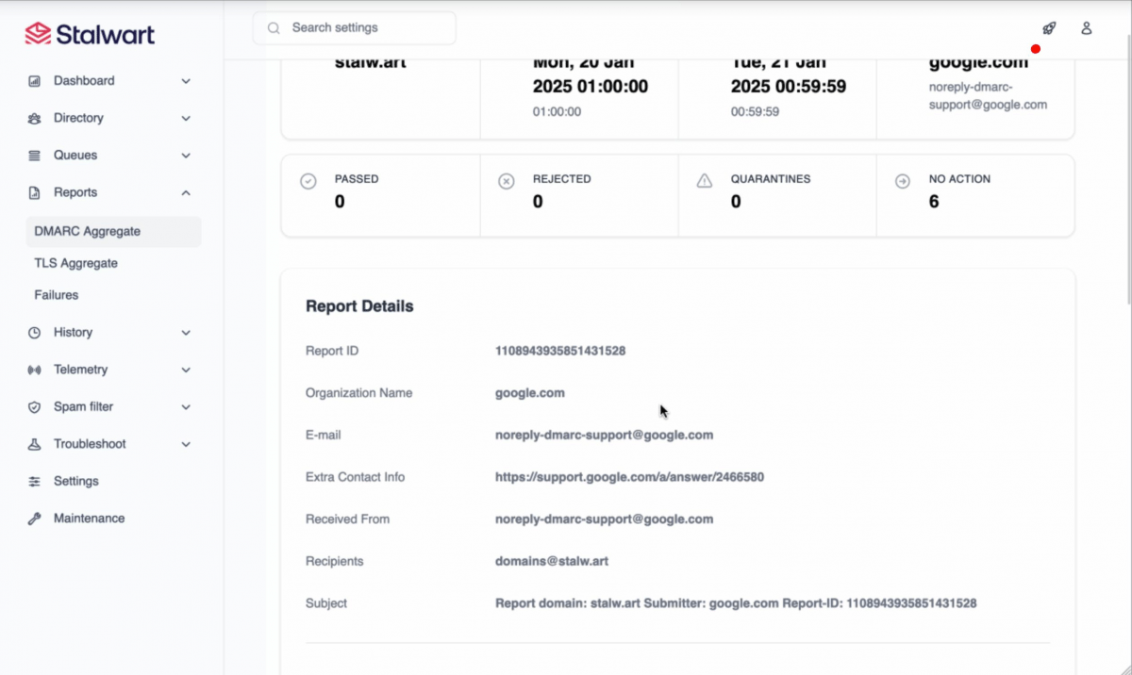Expand the Dashboard chevron
The image size is (1132, 675).
(x=186, y=81)
